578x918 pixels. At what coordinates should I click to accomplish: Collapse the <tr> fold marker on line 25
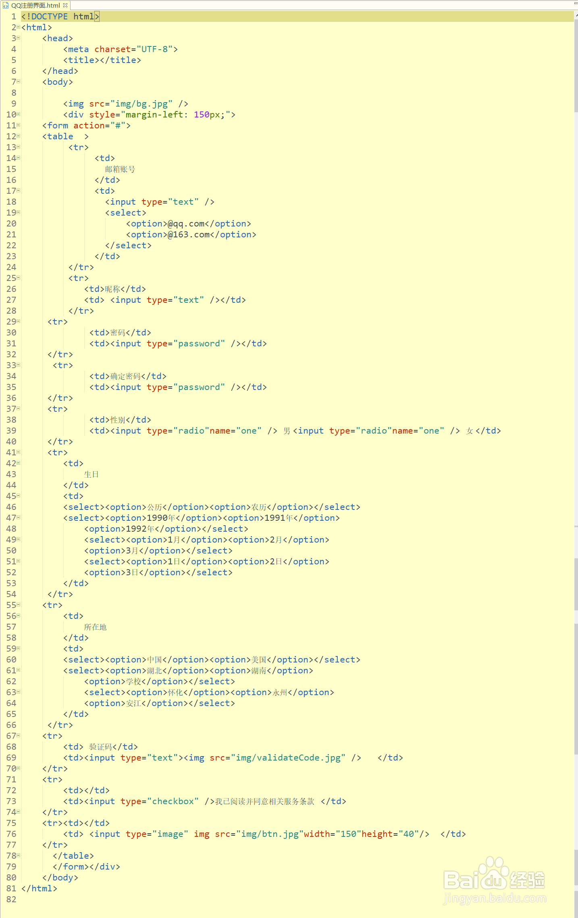pyautogui.click(x=19, y=277)
